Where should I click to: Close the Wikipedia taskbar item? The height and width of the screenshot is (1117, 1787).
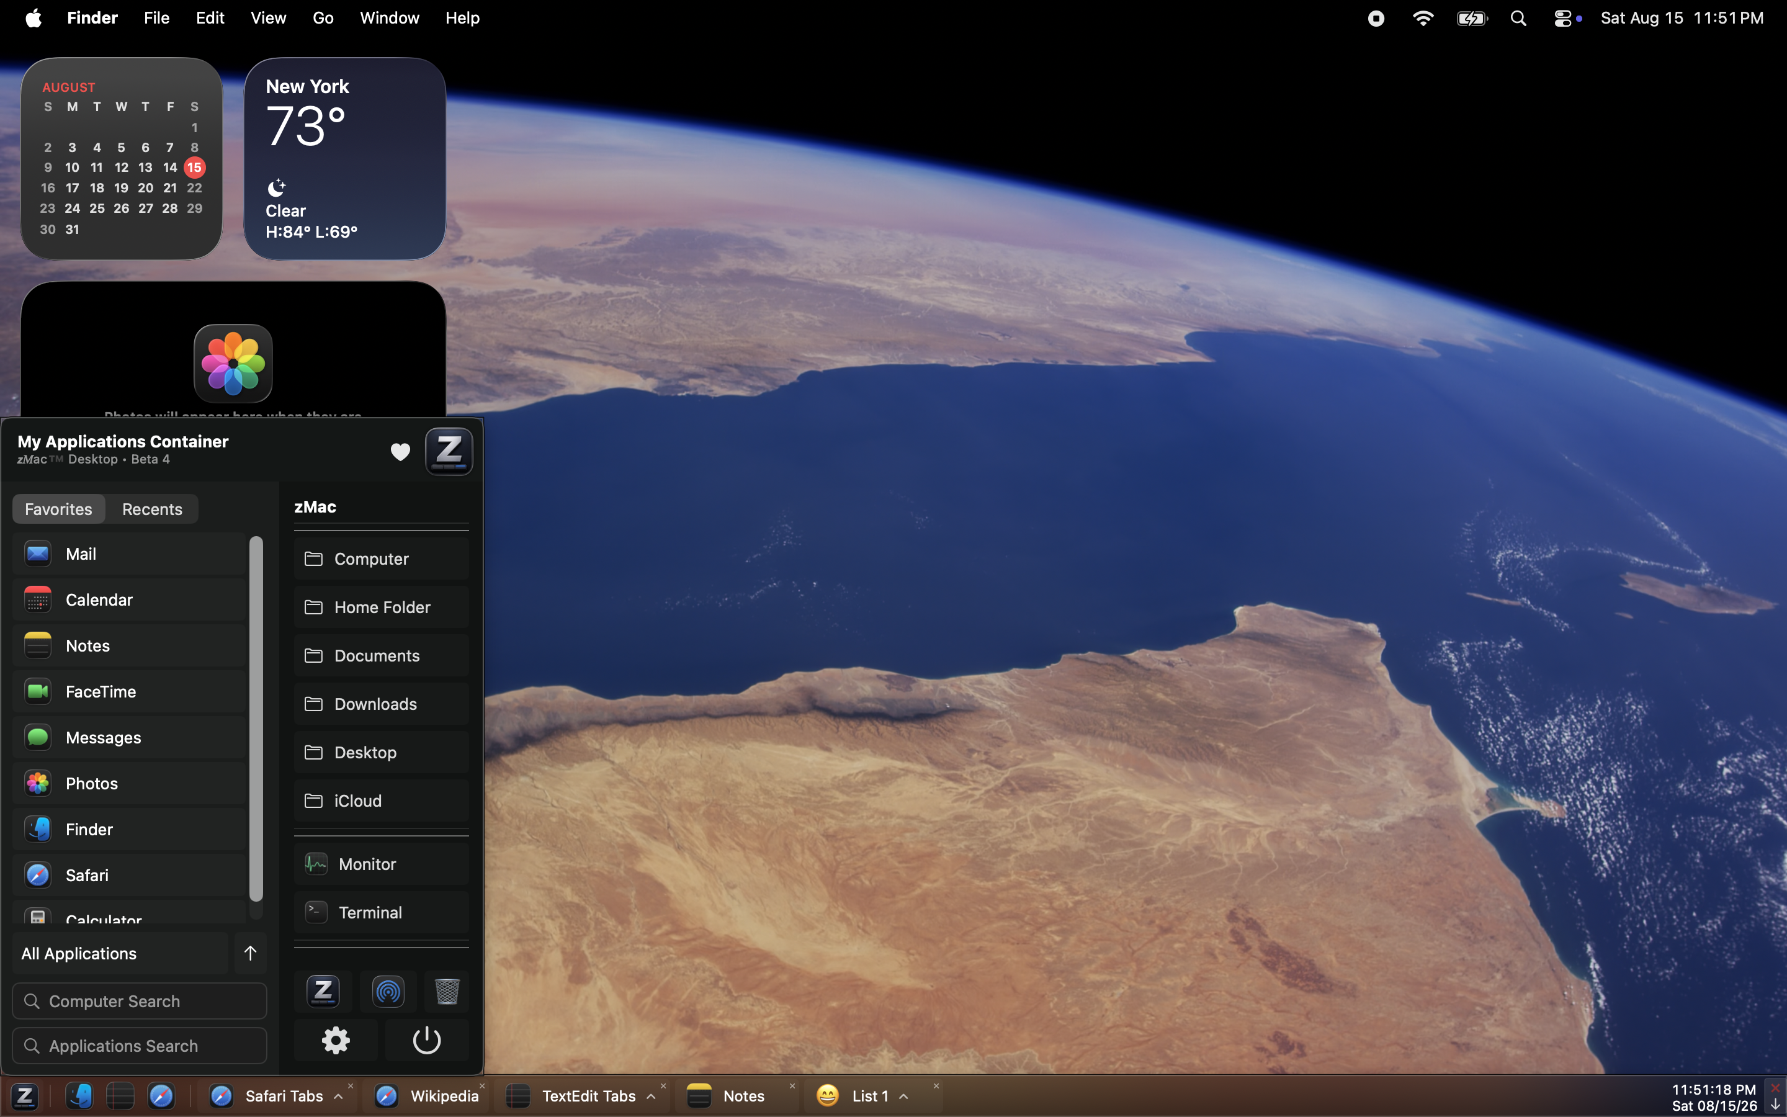[482, 1086]
